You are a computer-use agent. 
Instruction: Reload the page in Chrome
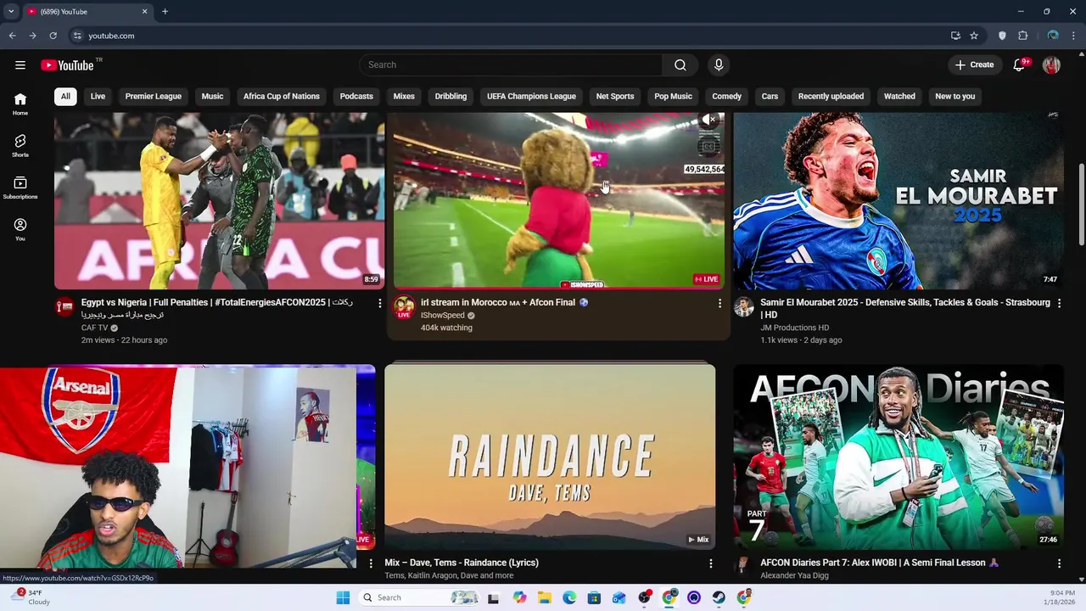(53, 36)
